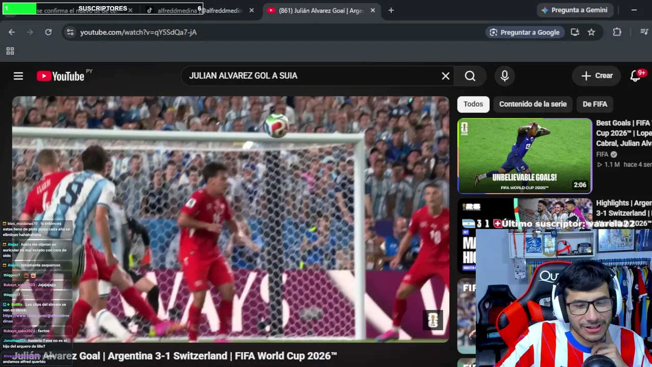Select the Contenido de la serie chip
Image resolution: width=652 pixels, height=367 pixels.
[x=533, y=104]
